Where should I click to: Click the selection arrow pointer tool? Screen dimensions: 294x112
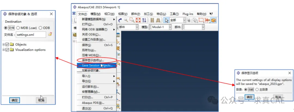(167, 20)
